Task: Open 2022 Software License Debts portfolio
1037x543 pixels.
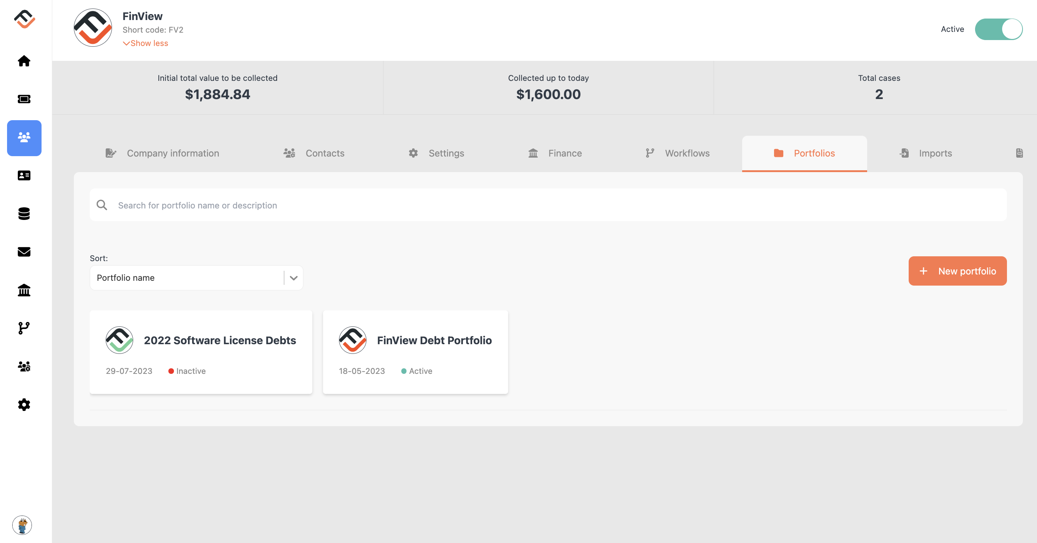Action: pyautogui.click(x=201, y=352)
